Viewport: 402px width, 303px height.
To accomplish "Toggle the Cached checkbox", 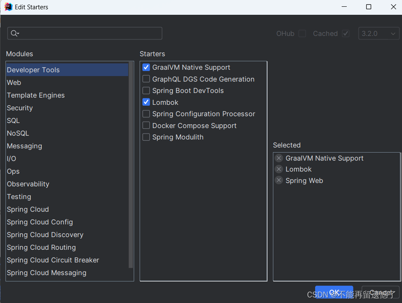I will (345, 33).
